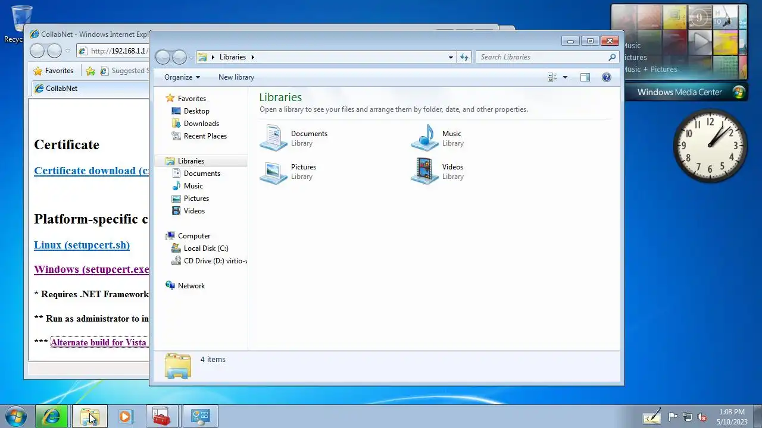The width and height of the screenshot is (762, 428).
Task: Select Pictures in navigation tree
Action: click(196, 199)
